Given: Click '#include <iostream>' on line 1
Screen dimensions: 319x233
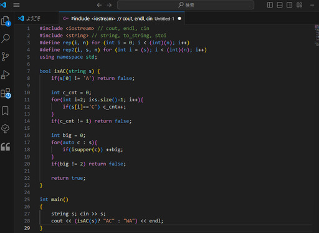Looking at the screenshot, I should click(x=67, y=28).
